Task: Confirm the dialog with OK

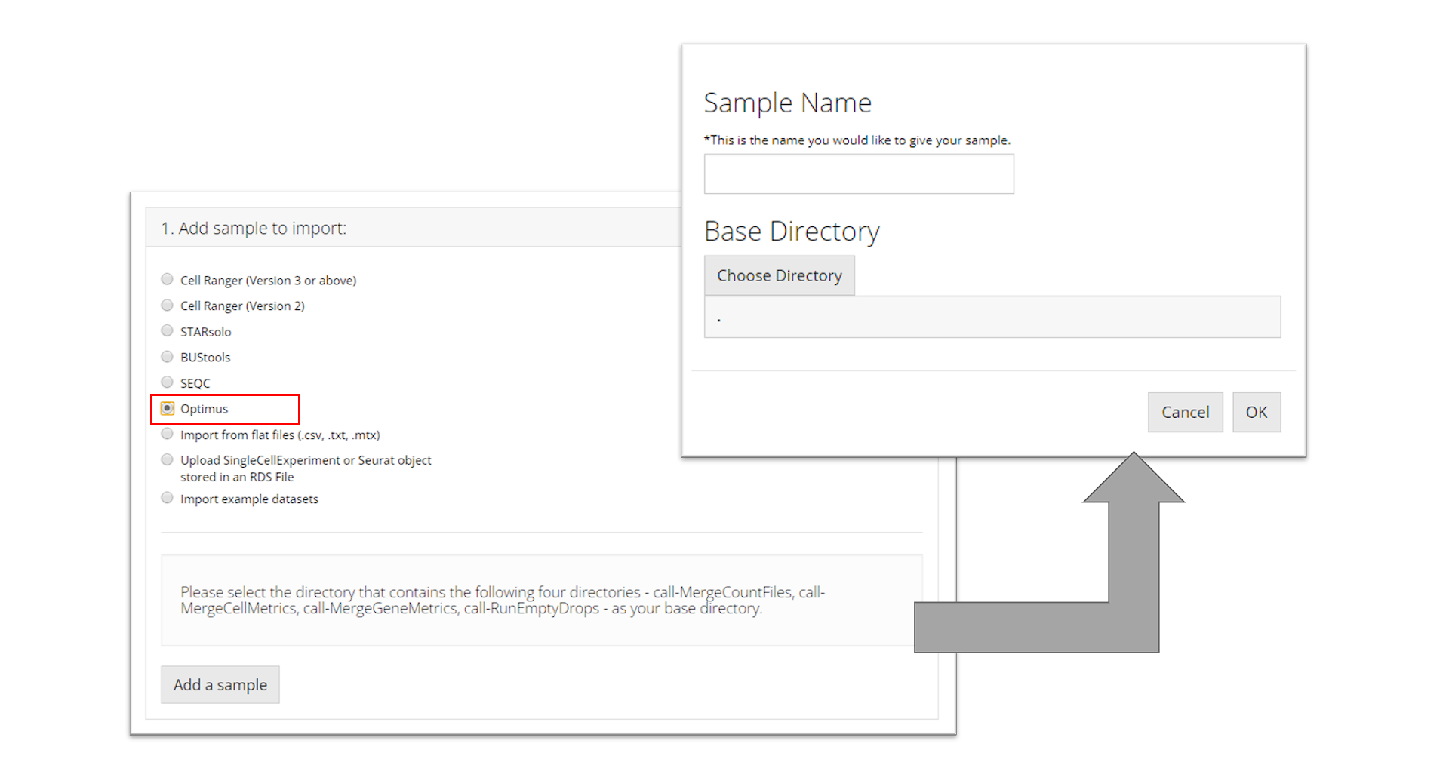Action: [1256, 413]
